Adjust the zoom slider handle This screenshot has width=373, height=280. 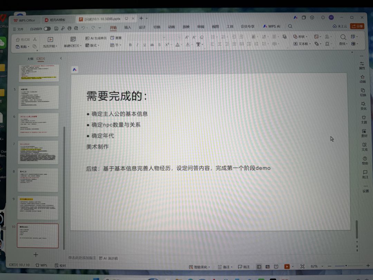[x=346, y=266]
